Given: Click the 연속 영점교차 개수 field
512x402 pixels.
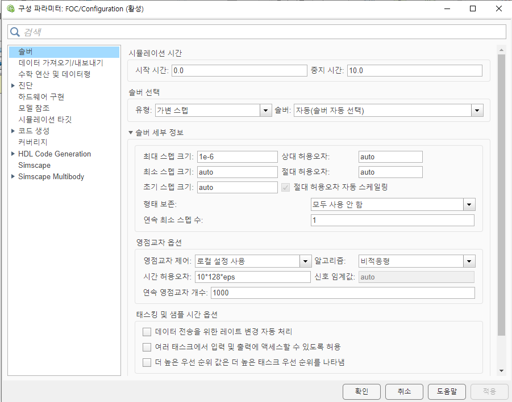Looking at the screenshot, I should tap(343, 293).
